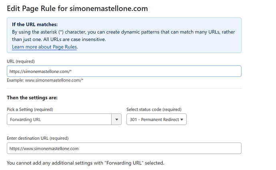The width and height of the screenshot is (276, 170).
Task: Click the If the URL matches heading
Action: coord(35,24)
